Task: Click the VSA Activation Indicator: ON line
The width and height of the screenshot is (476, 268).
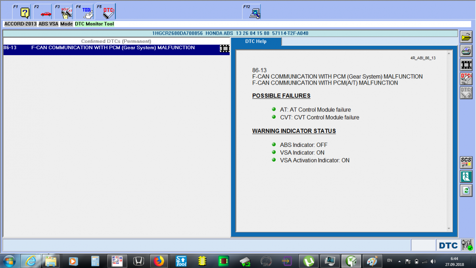Action: point(315,160)
